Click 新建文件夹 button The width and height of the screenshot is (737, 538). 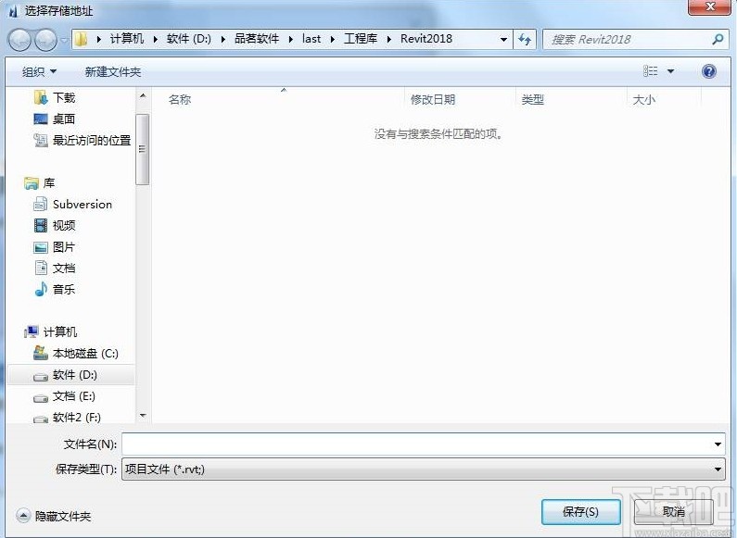coord(113,72)
